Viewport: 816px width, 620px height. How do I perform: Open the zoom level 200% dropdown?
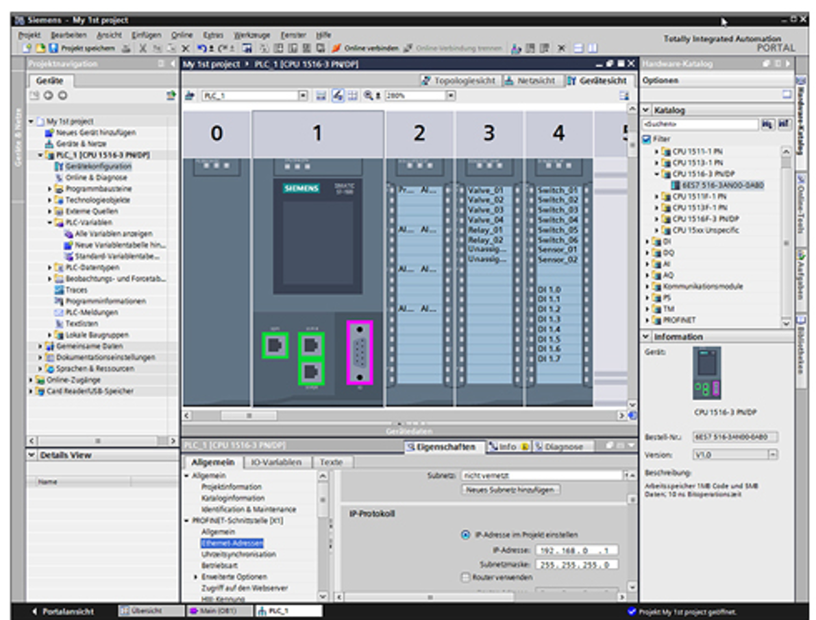click(451, 95)
